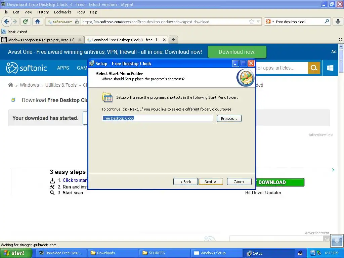Open the Edit menu
The width and height of the screenshot is (344, 258).
pyautogui.click(x=16, y=12)
